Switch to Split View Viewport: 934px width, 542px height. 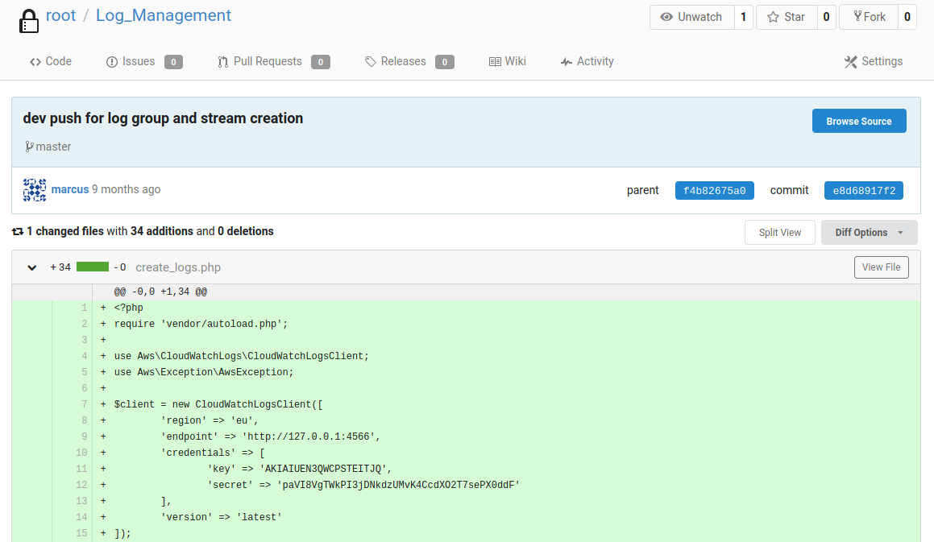click(779, 233)
